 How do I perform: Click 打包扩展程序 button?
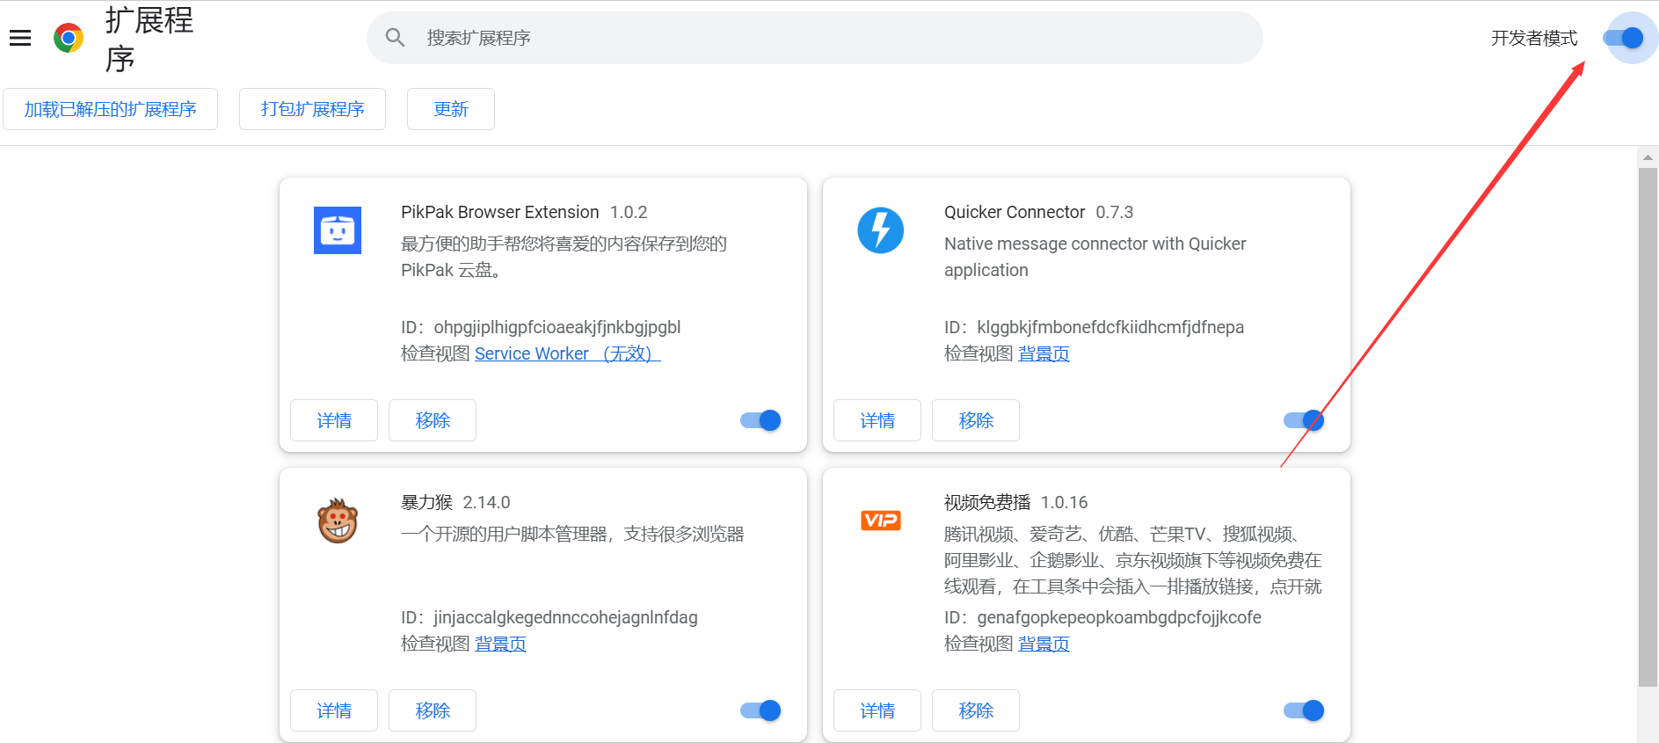312,109
